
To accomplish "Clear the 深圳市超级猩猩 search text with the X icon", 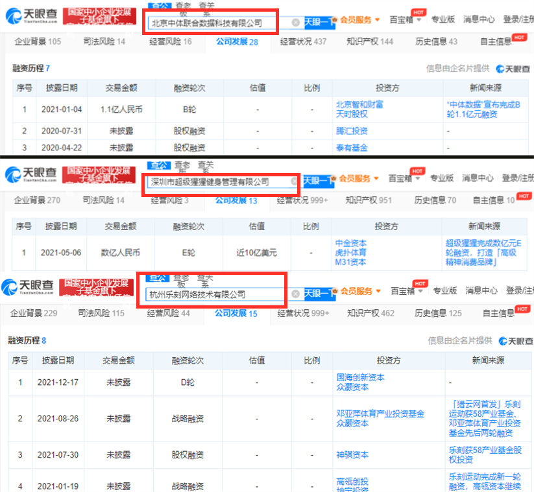I will coord(293,182).
